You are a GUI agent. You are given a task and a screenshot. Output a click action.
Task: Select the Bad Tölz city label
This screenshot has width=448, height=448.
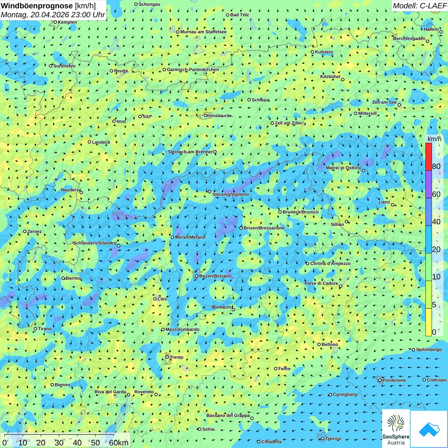(x=240, y=15)
